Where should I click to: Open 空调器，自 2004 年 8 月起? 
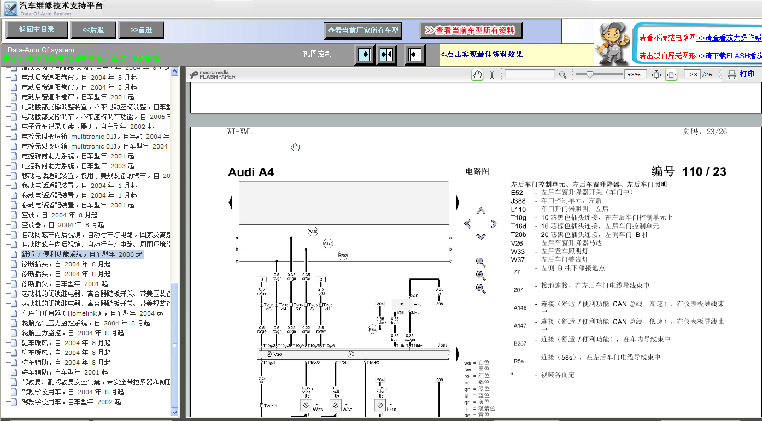tap(63, 225)
